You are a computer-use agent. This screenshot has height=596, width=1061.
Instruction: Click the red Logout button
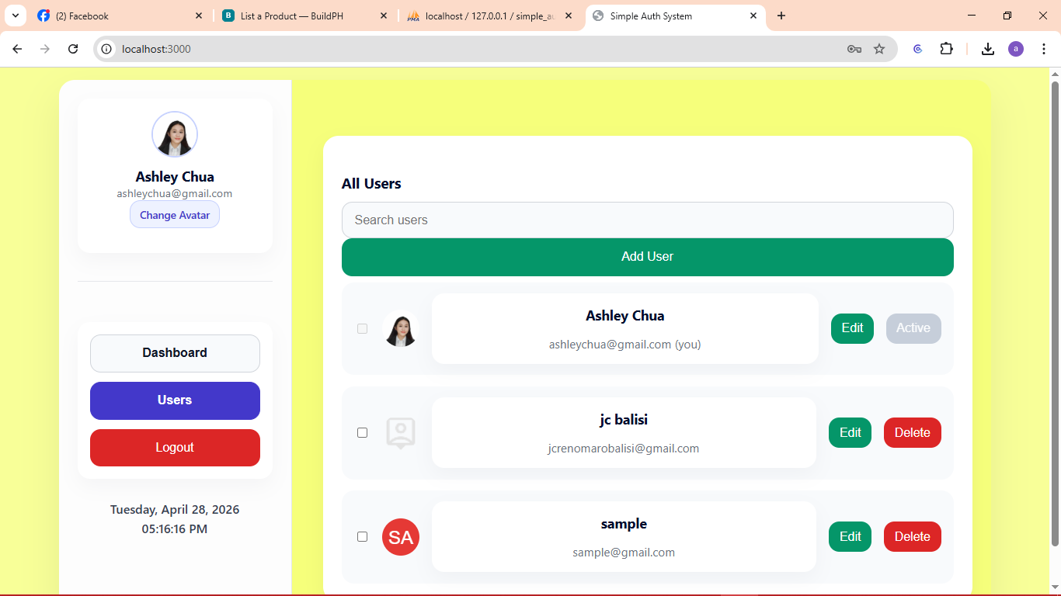(175, 448)
